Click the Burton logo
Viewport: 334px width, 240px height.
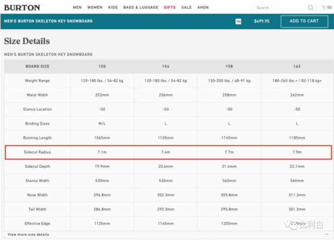pos(22,8)
